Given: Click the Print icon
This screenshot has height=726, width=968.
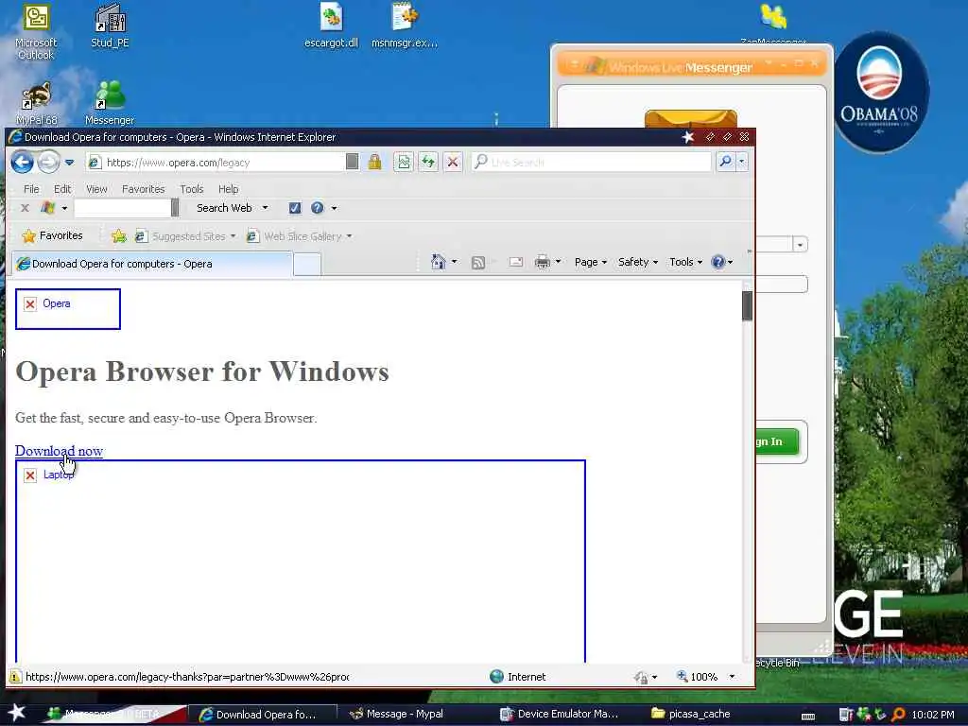Looking at the screenshot, I should point(542,262).
